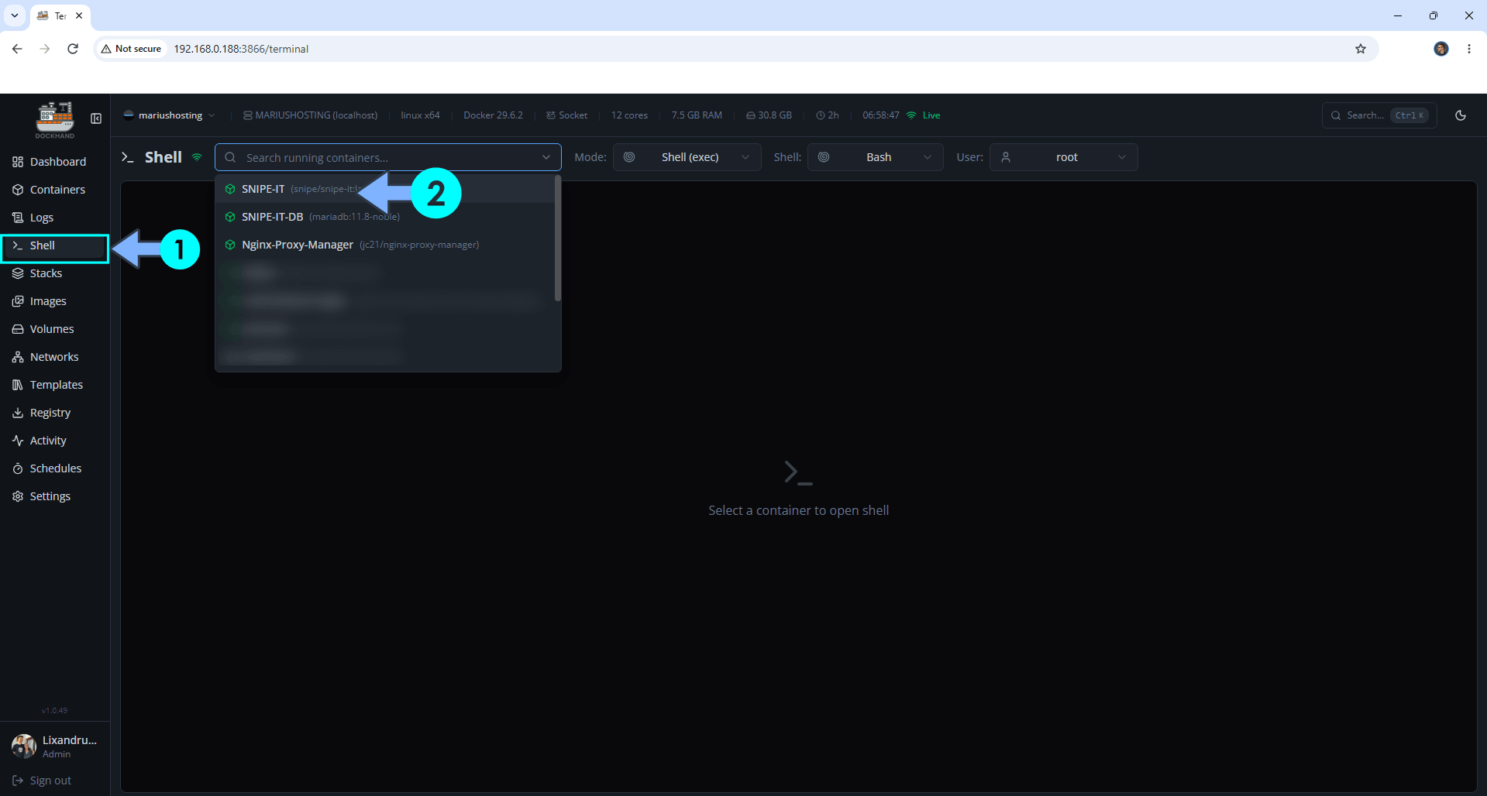
Task: Click the MARIUSHOSTING (localhost) host label
Action: pyautogui.click(x=310, y=115)
